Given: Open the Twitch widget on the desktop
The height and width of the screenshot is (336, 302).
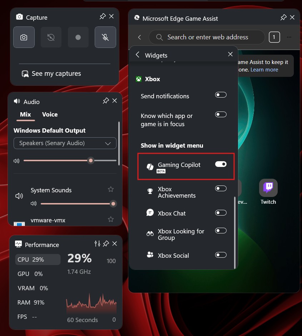Looking at the screenshot, I should click(x=268, y=187).
